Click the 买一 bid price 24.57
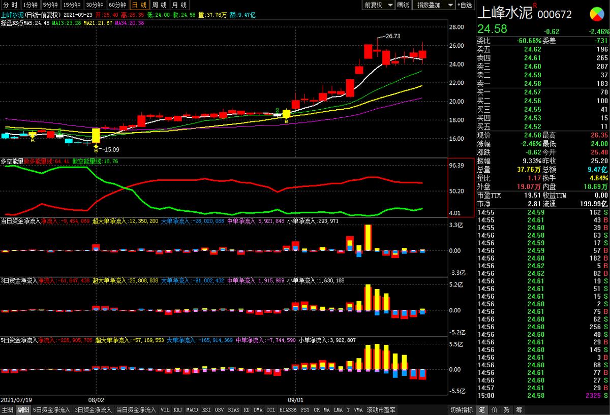 (532, 92)
